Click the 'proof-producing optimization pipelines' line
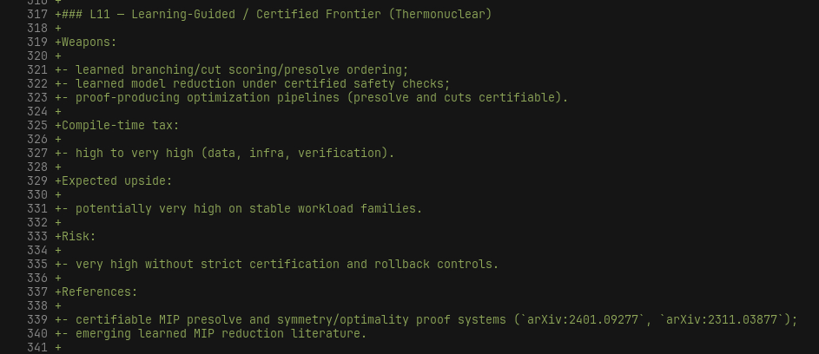Viewport: 819px width, 354px height. tap(321, 98)
